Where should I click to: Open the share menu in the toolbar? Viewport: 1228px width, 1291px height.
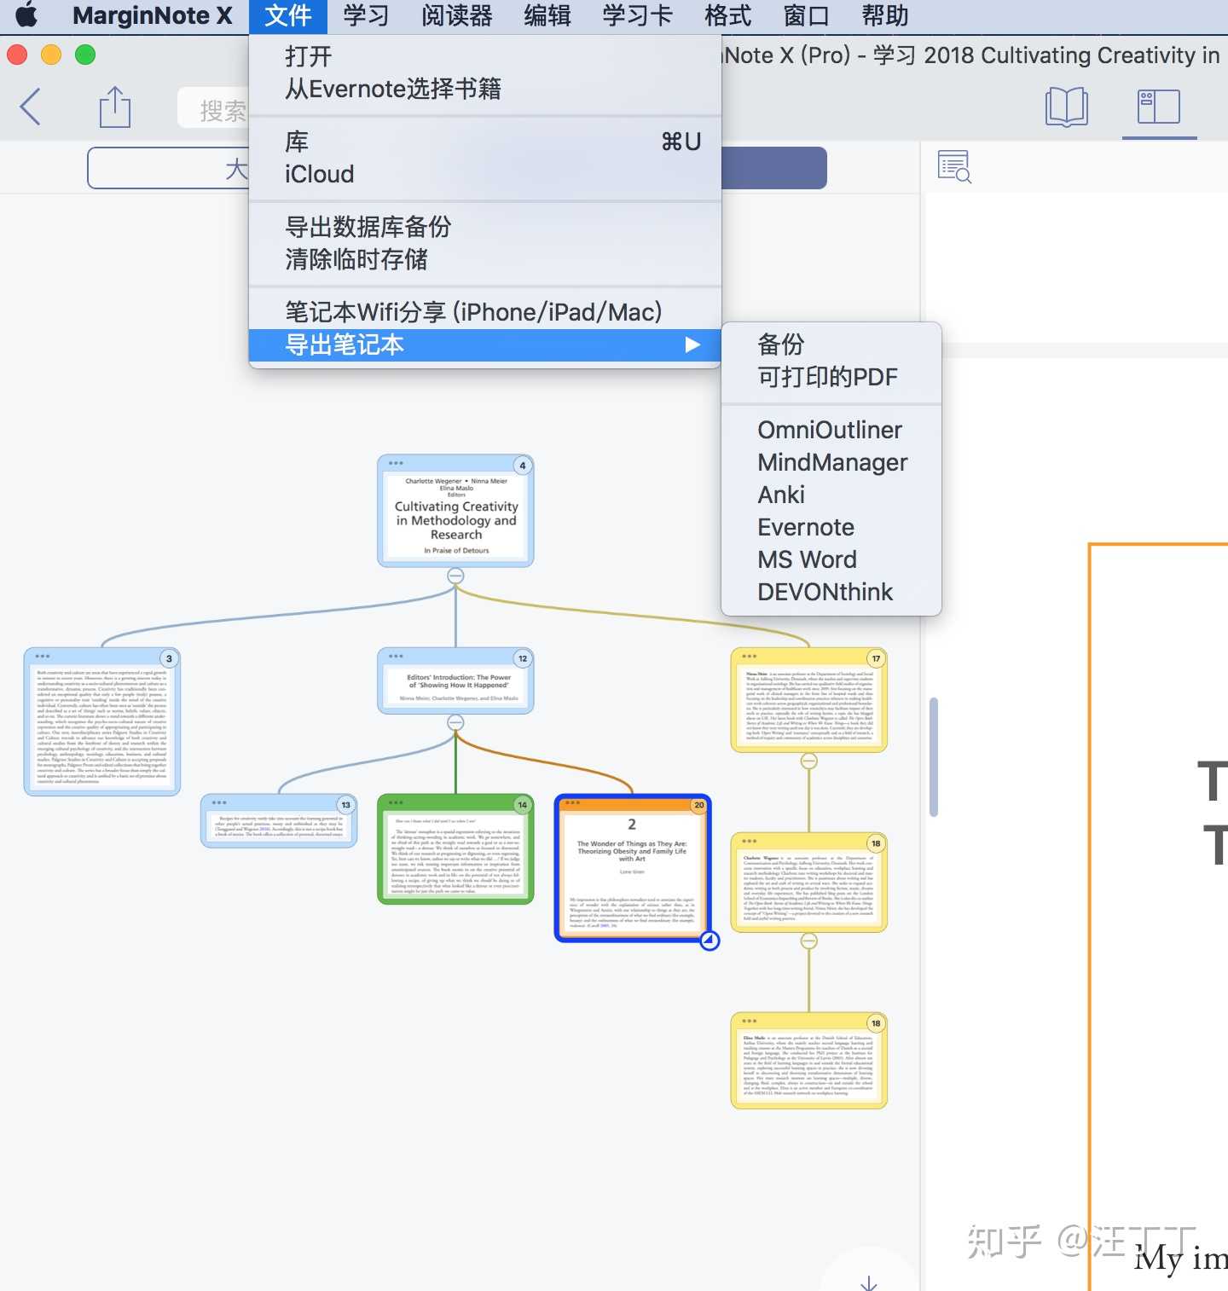coord(115,107)
